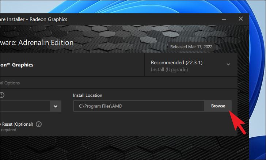Close the Radeon Graphics installer window
This screenshot has width=266, height=160.
pyautogui.click(x=241, y=19)
